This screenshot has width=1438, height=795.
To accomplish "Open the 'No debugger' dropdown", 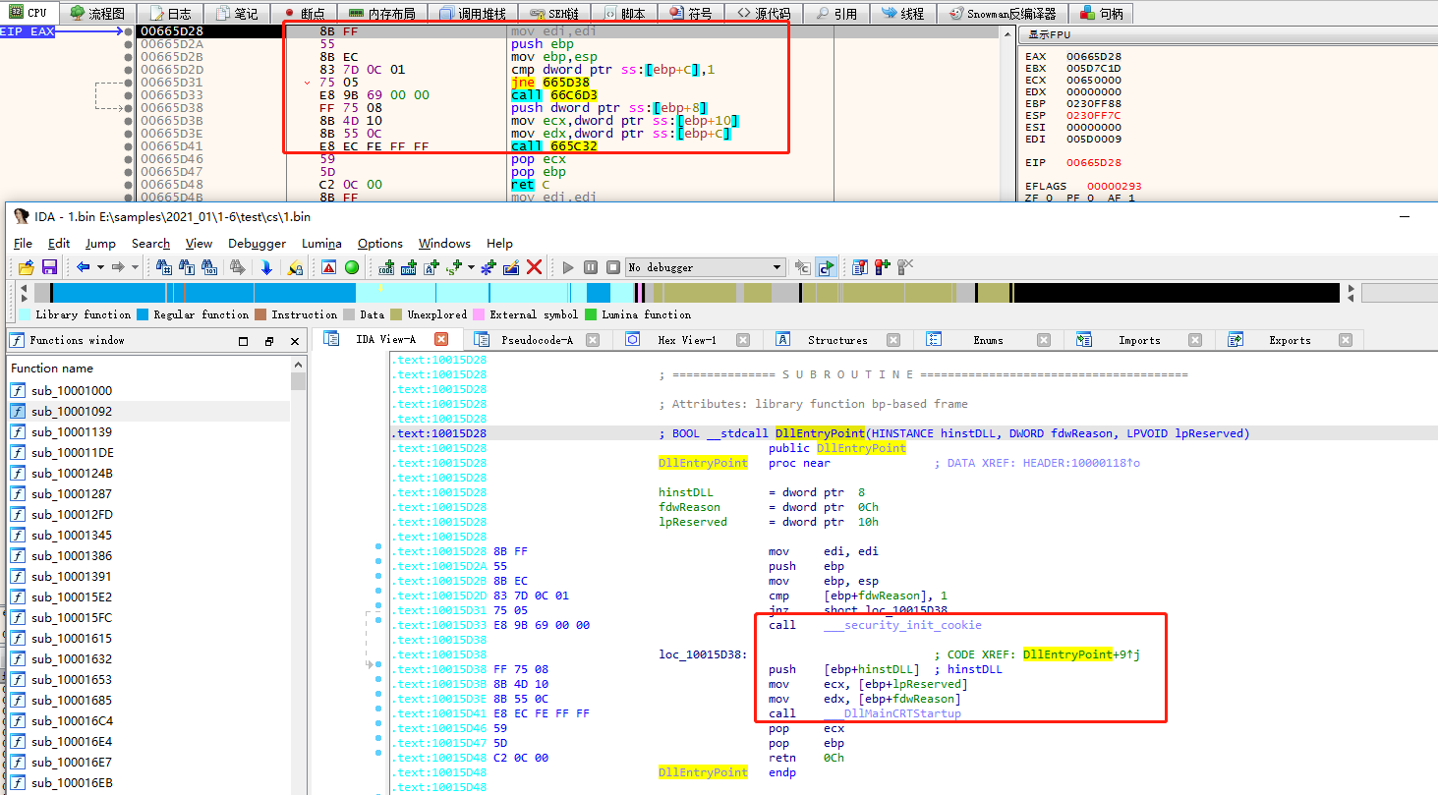I will coord(777,267).
